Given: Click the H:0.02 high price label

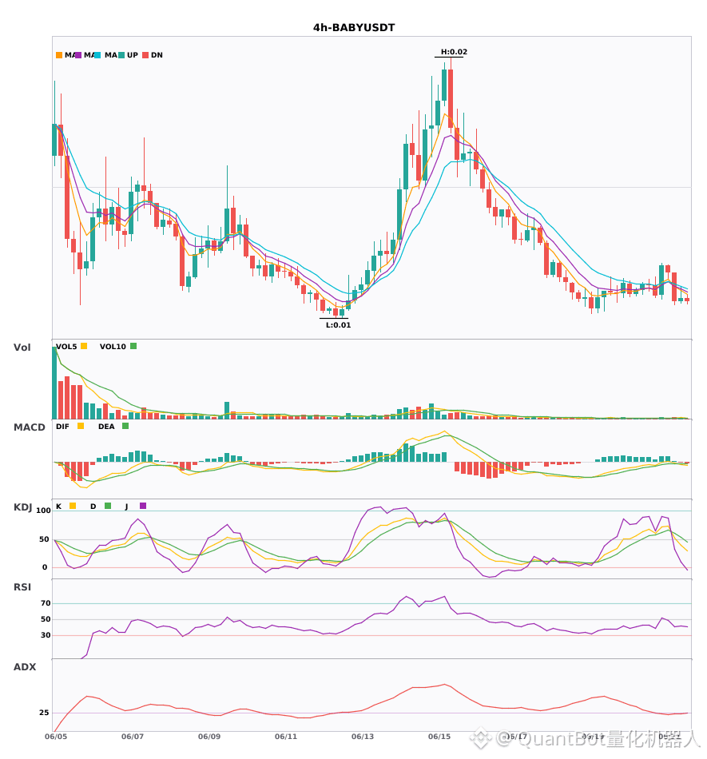Looking at the screenshot, I should point(454,52).
